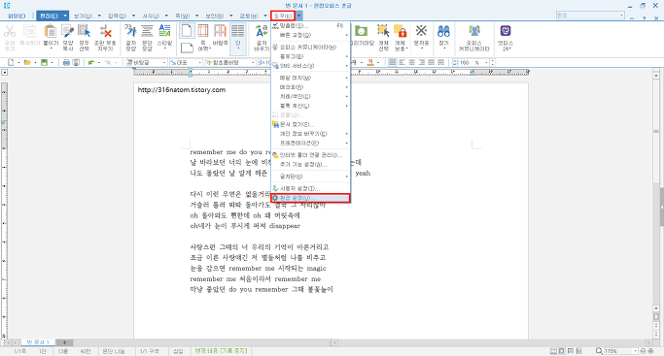Toggle 삽입 (Insert) mode in status bar
The width and height of the screenshot is (664, 356).
click(178, 351)
